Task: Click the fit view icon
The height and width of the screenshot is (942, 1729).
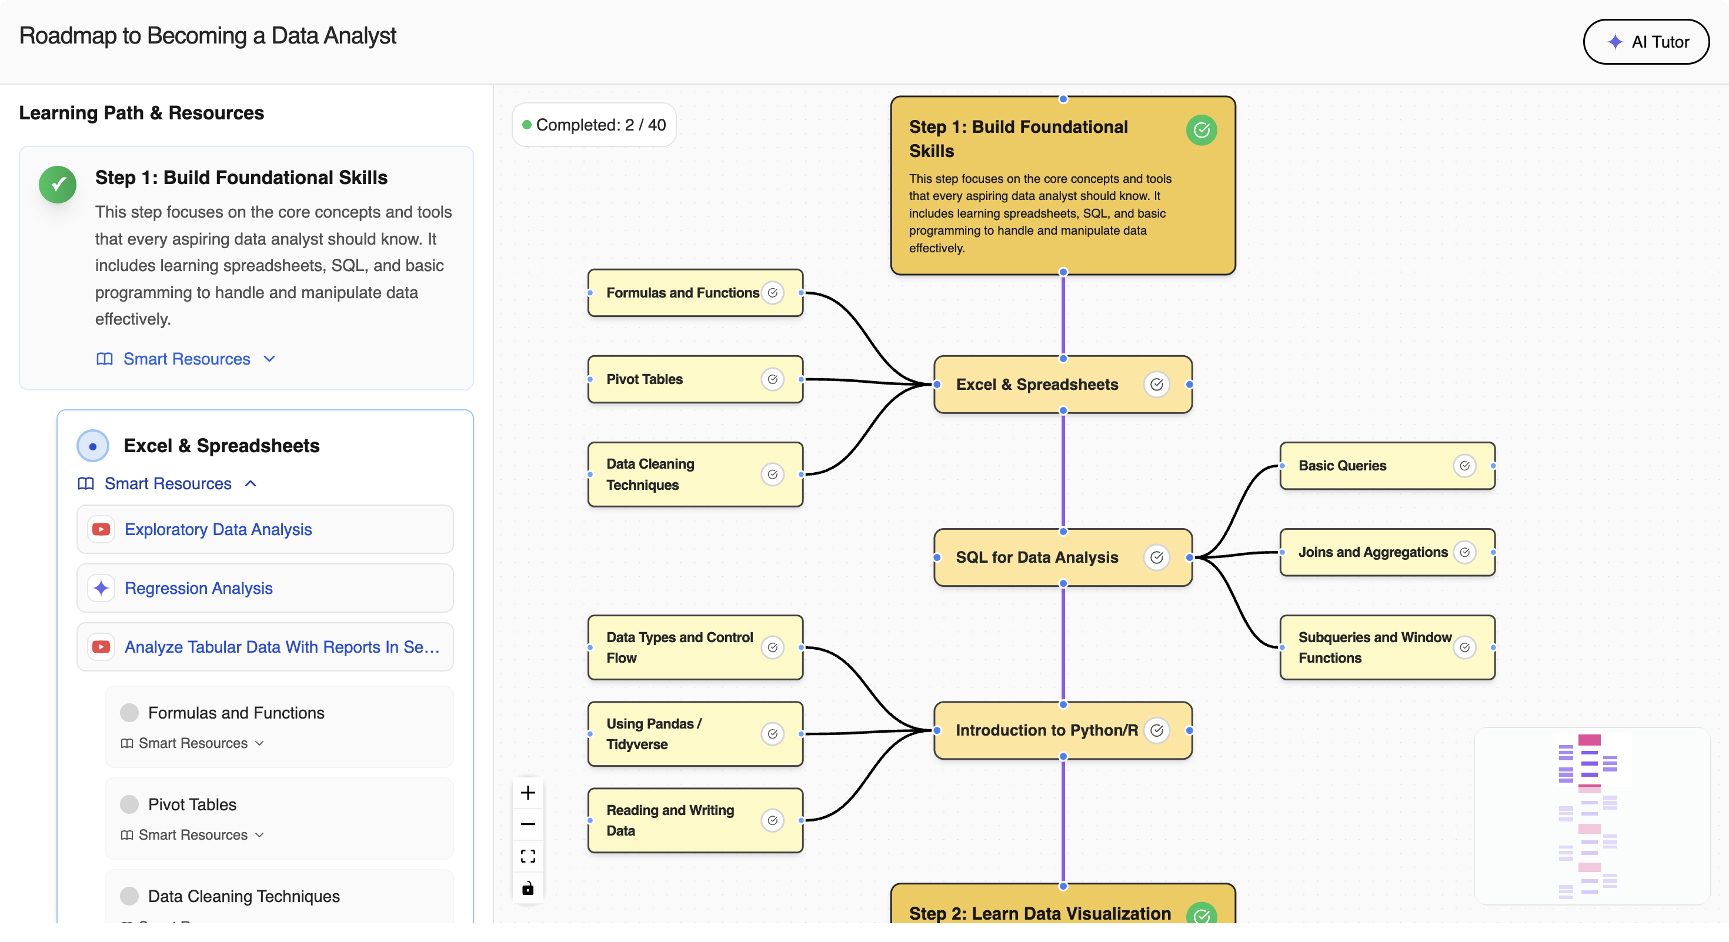Action: (528, 856)
